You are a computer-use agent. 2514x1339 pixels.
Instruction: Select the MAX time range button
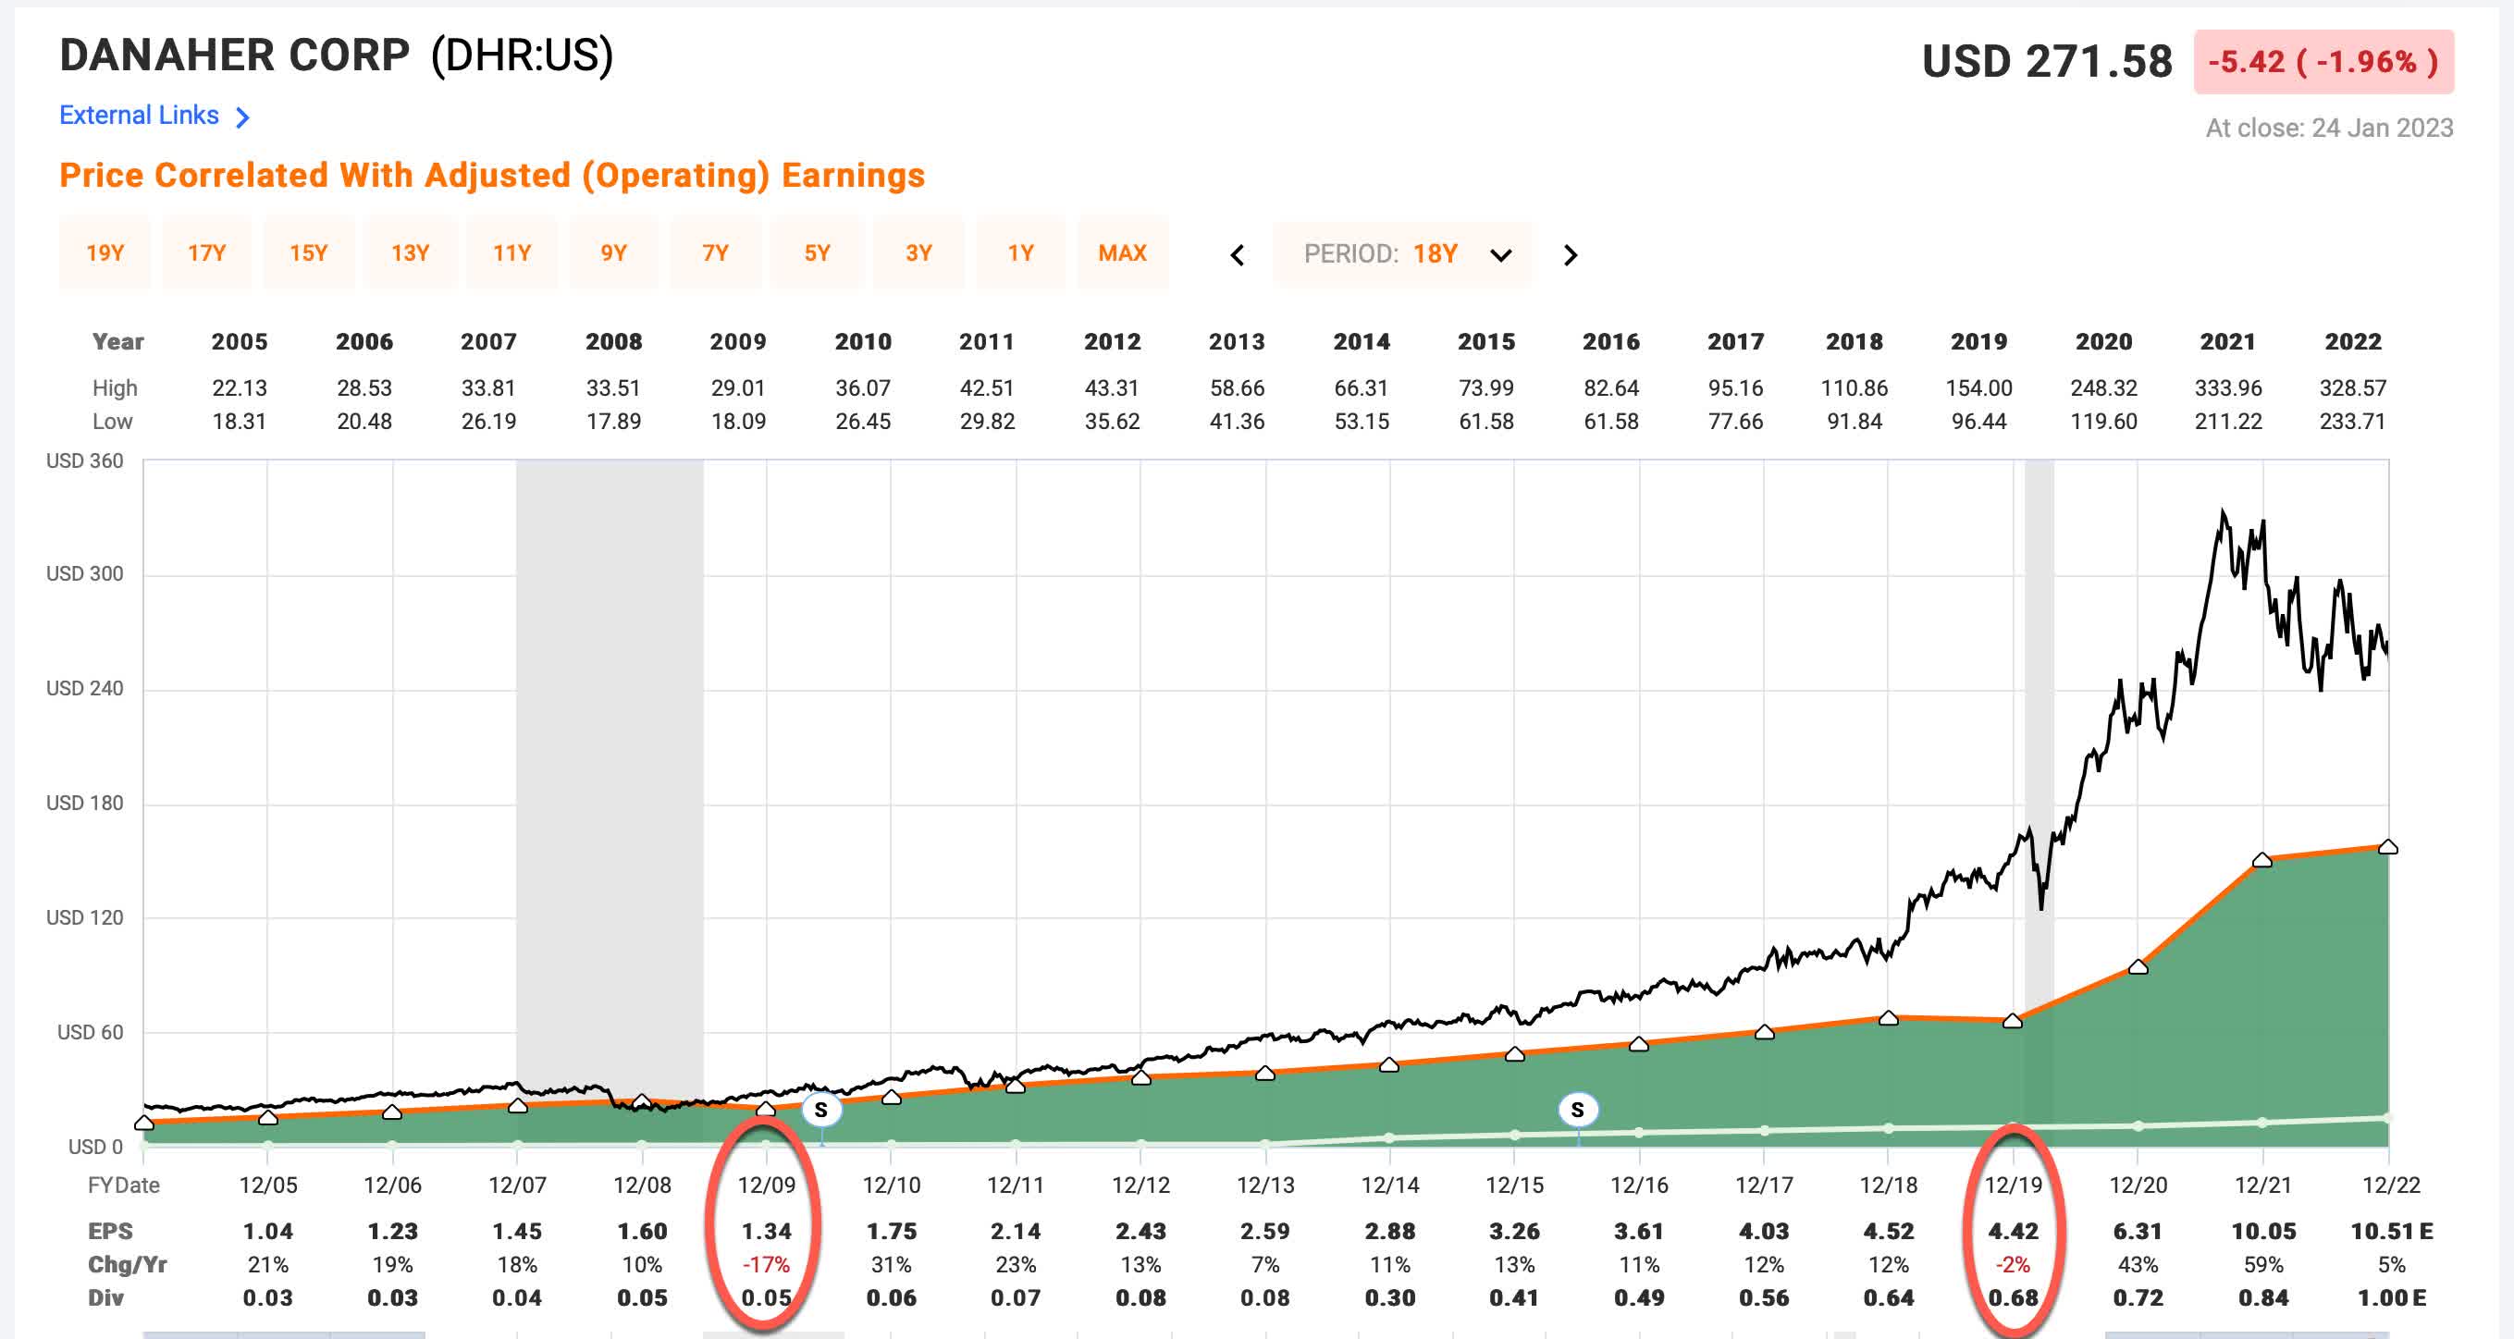(1122, 252)
